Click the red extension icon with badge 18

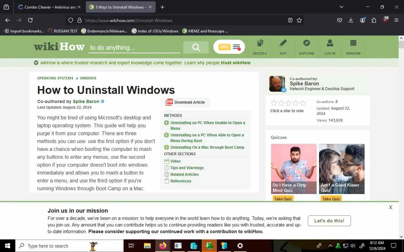(385, 20)
